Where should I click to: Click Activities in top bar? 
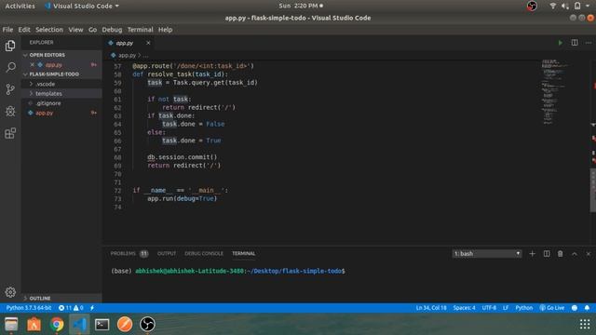(20, 7)
